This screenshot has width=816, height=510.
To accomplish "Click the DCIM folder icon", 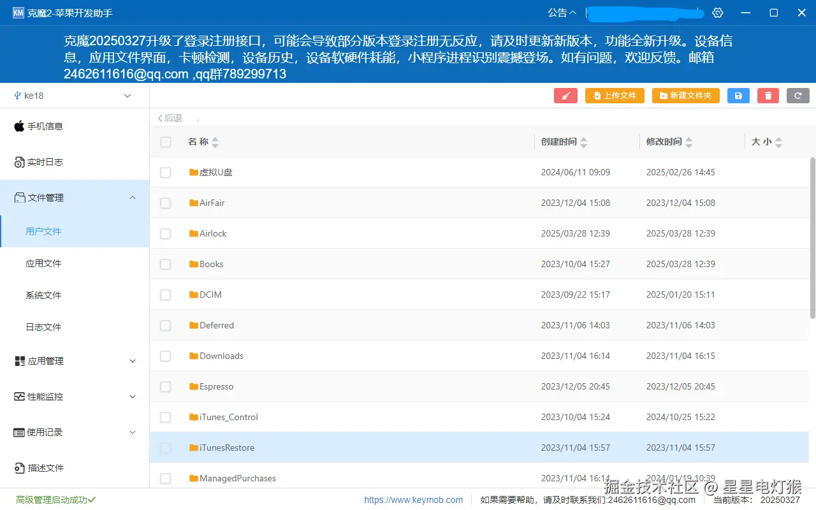I will click(194, 295).
